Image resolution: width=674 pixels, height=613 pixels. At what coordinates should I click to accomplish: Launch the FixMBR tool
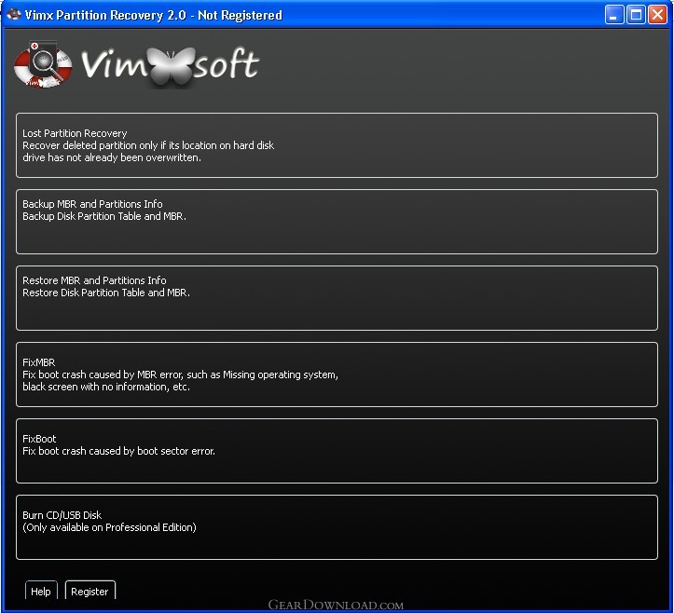[x=337, y=375]
